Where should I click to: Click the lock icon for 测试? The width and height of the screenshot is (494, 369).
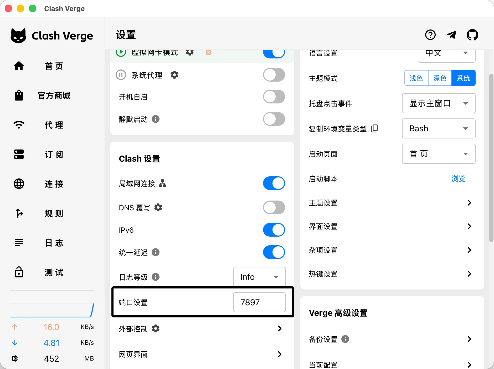19,272
